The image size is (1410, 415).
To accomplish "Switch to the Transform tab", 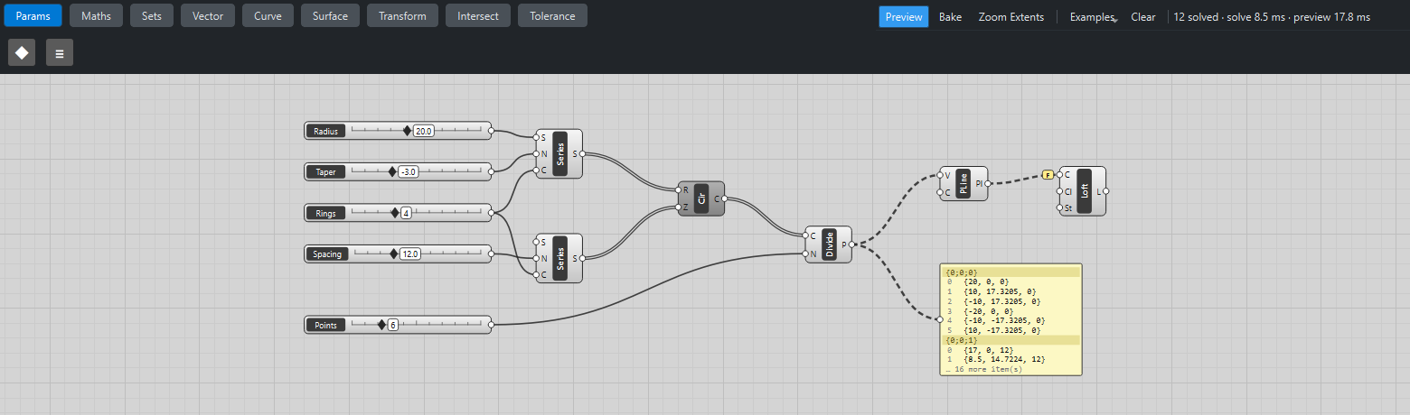I will (x=403, y=16).
